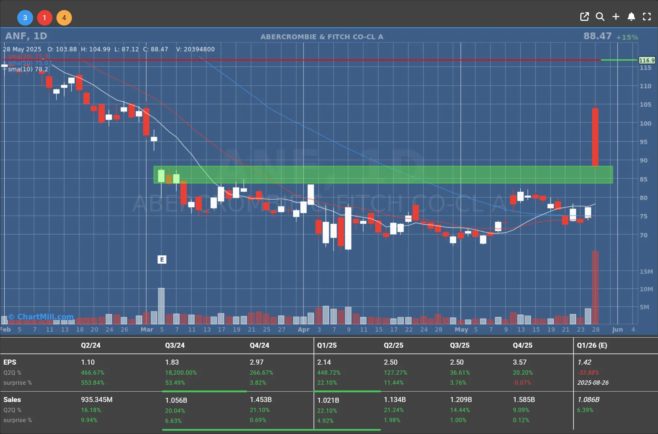The height and width of the screenshot is (434, 658).
Task: Click the red badge showing 1
Action: point(45,18)
